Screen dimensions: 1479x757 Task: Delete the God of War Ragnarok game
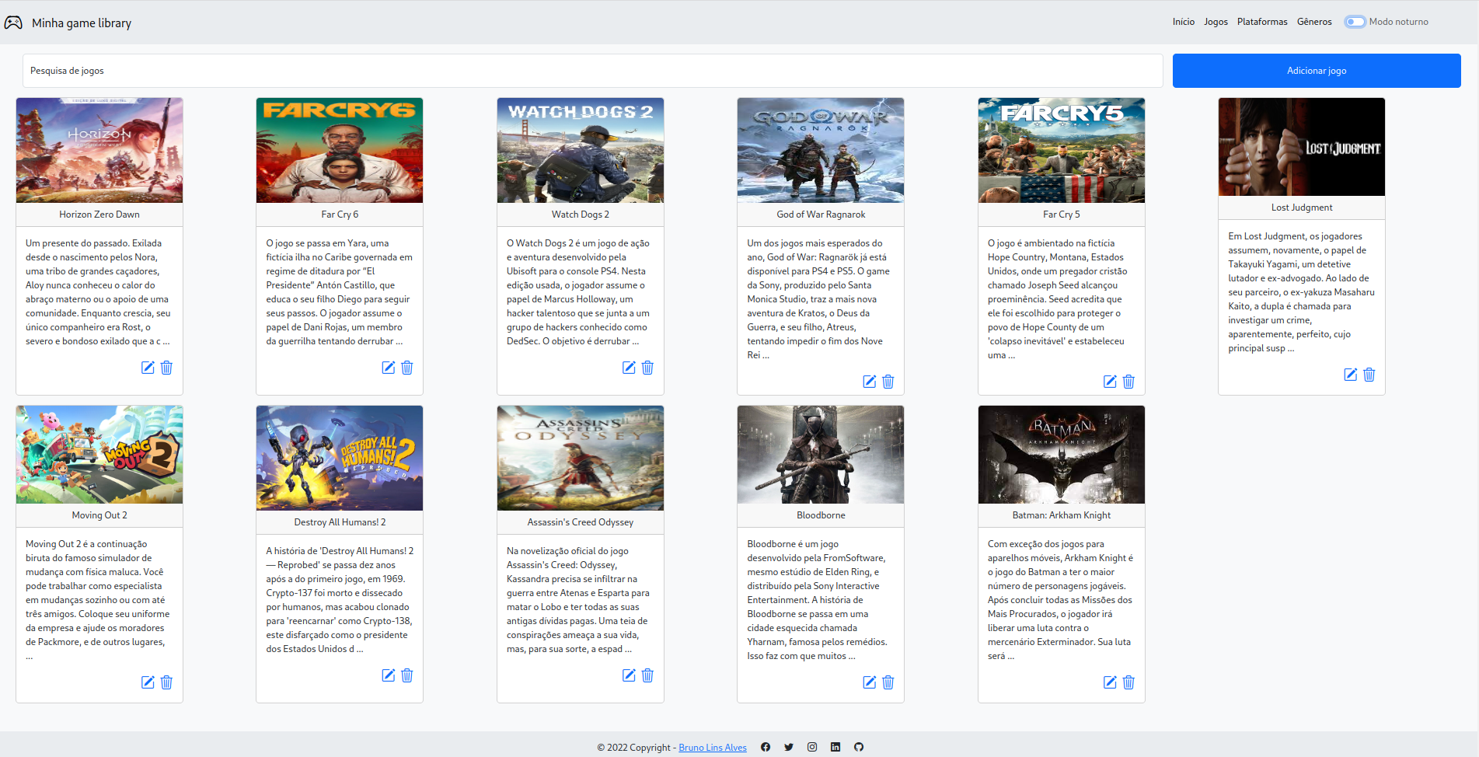tap(888, 382)
